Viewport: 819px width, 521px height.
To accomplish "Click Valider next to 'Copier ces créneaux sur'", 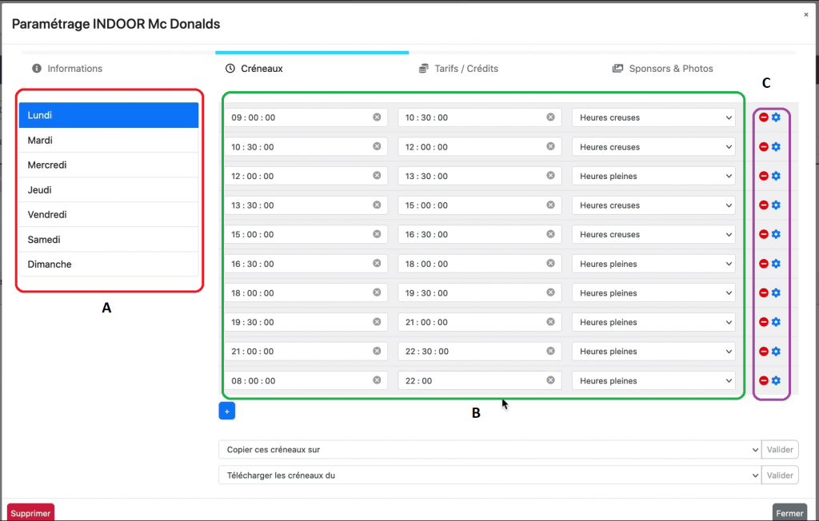I will pos(780,449).
